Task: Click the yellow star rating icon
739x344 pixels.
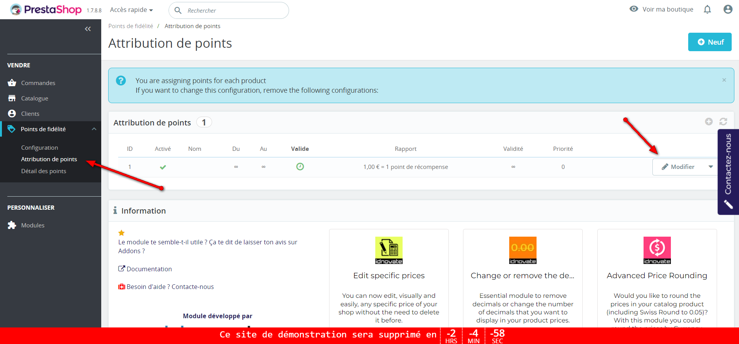Action: pos(122,233)
